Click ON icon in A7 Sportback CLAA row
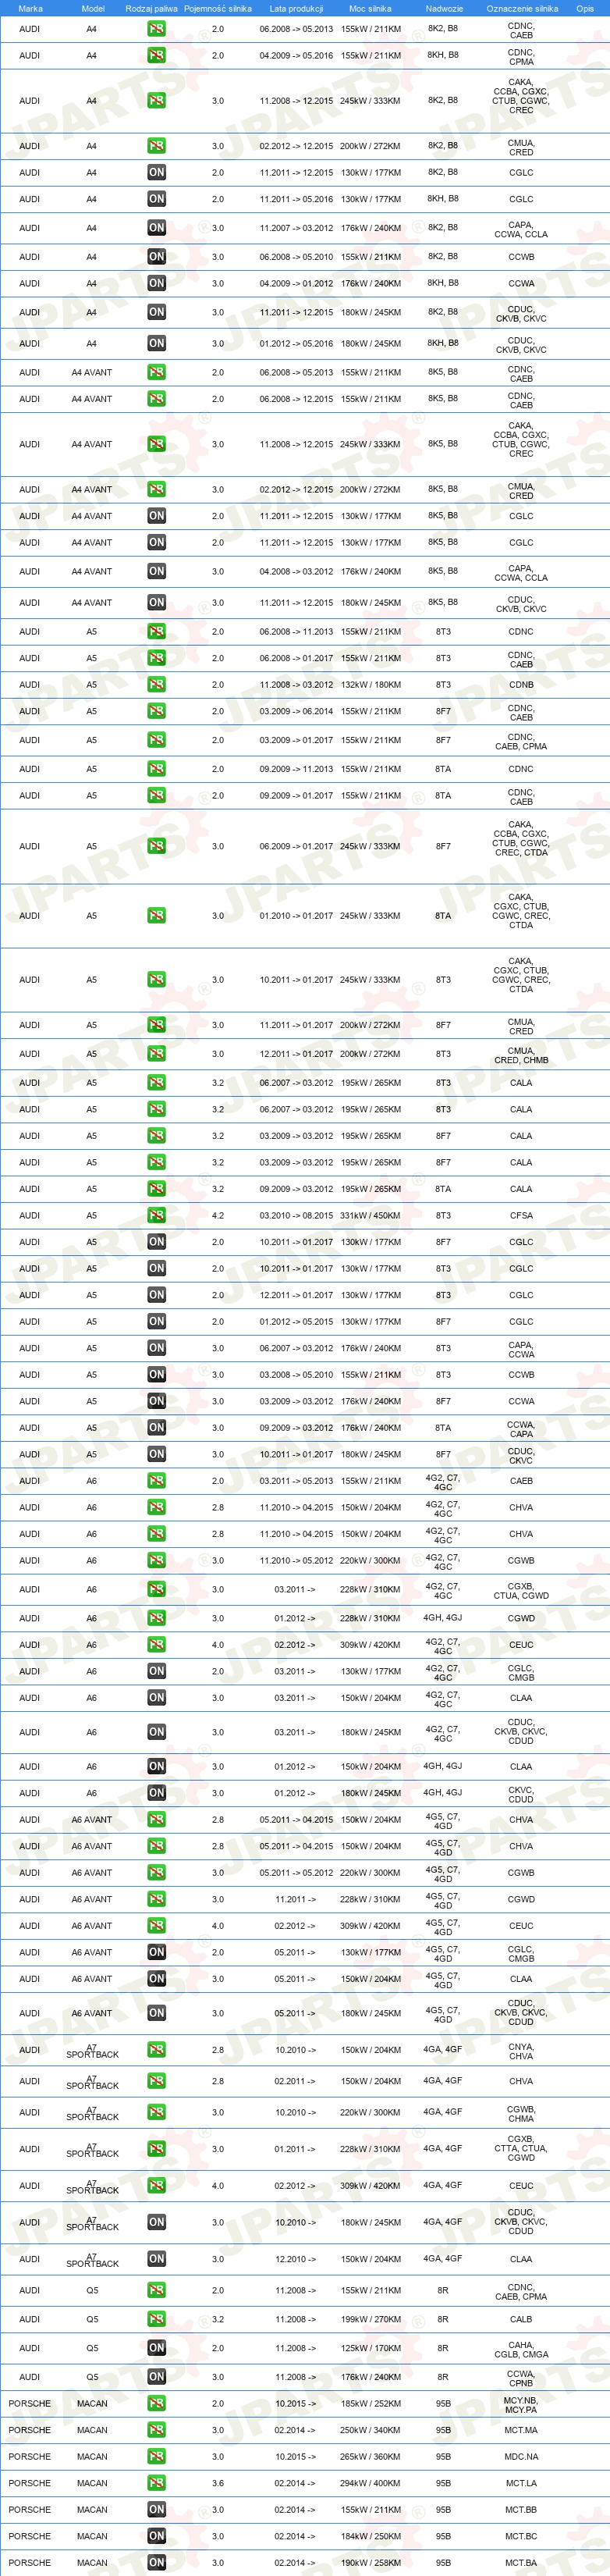Viewport: 610px width, 2576px height. click(157, 2259)
